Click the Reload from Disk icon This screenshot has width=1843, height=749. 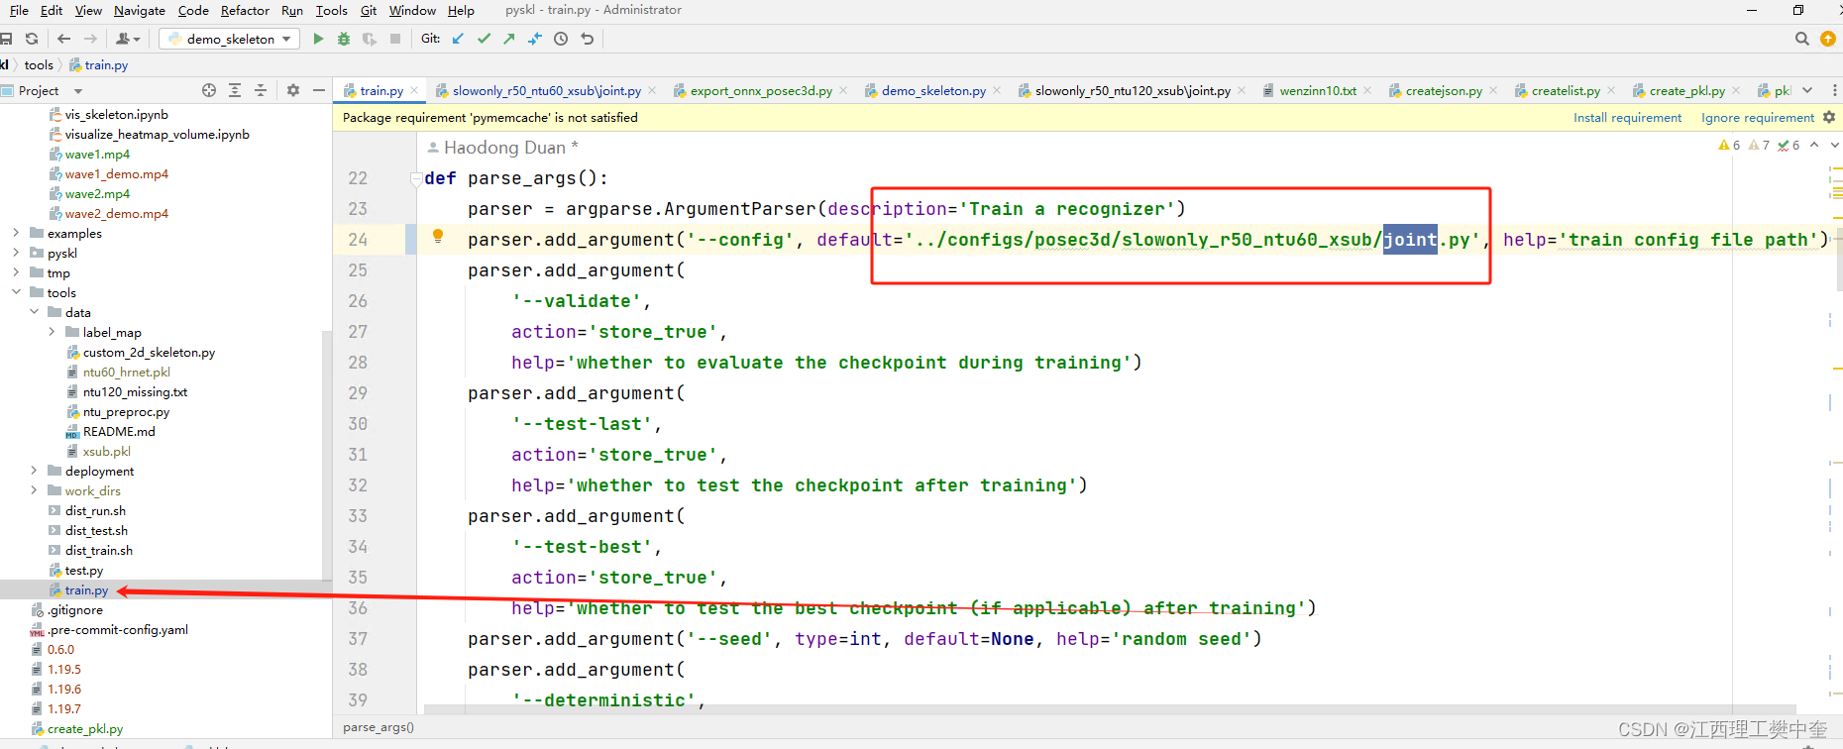[x=32, y=39]
